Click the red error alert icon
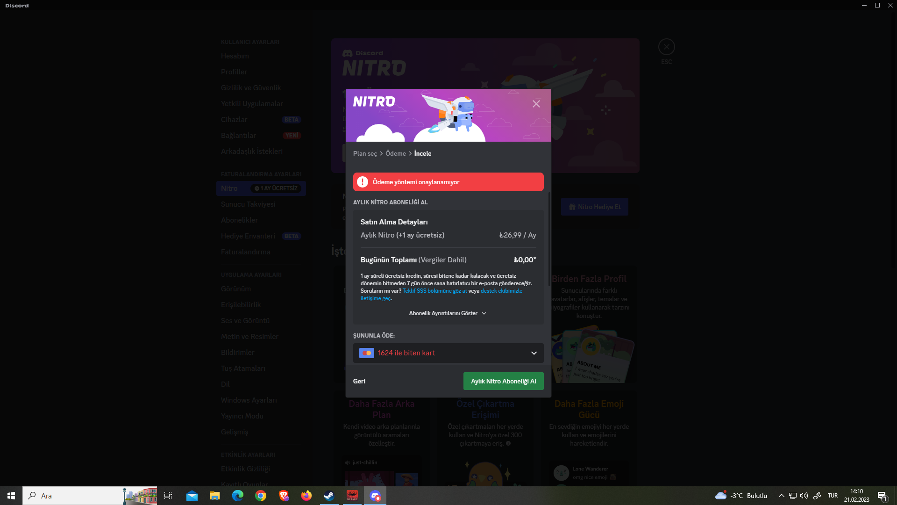Viewport: 897px width, 505px height. click(x=363, y=182)
